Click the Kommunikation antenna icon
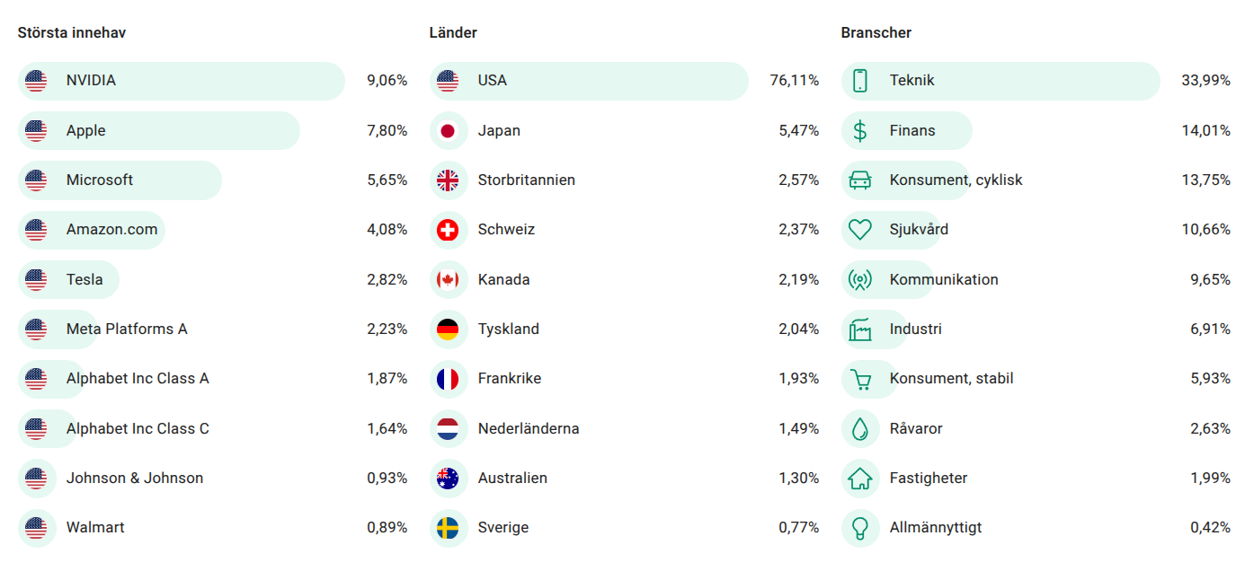 pyautogui.click(x=860, y=280)
